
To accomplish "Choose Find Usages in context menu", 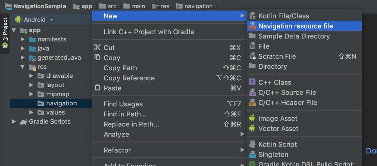I will (169, 104).
